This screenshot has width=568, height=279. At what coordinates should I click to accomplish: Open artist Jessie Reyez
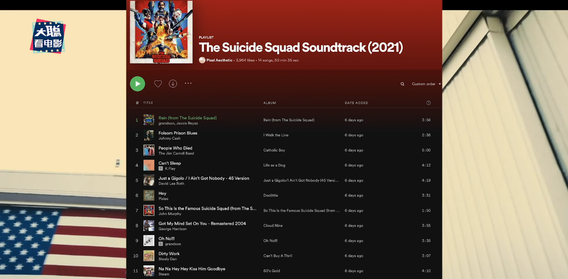187,123
